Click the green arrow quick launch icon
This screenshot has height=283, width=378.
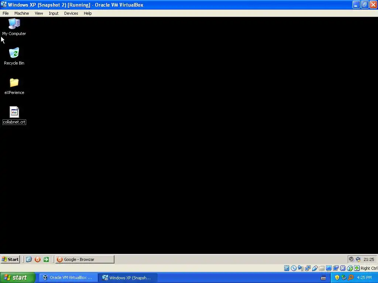coord(46,259)
